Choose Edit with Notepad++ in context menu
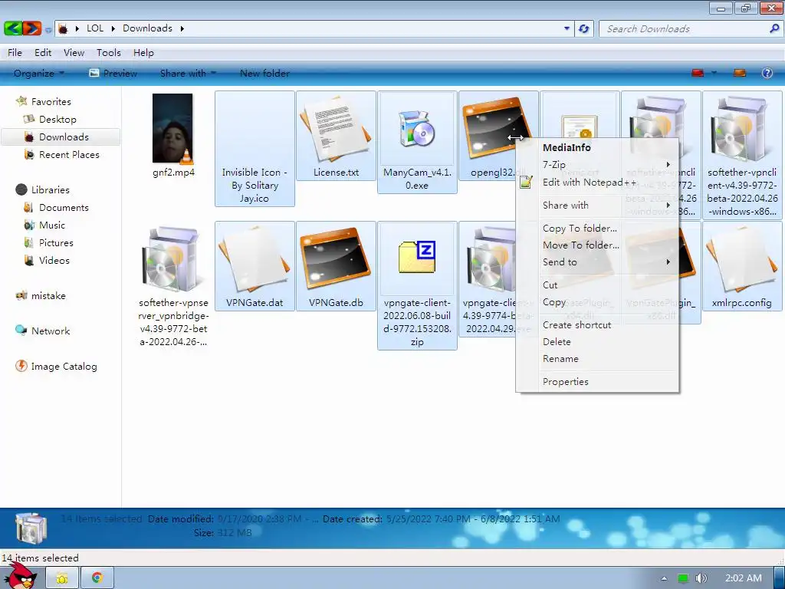 point(598,183)
